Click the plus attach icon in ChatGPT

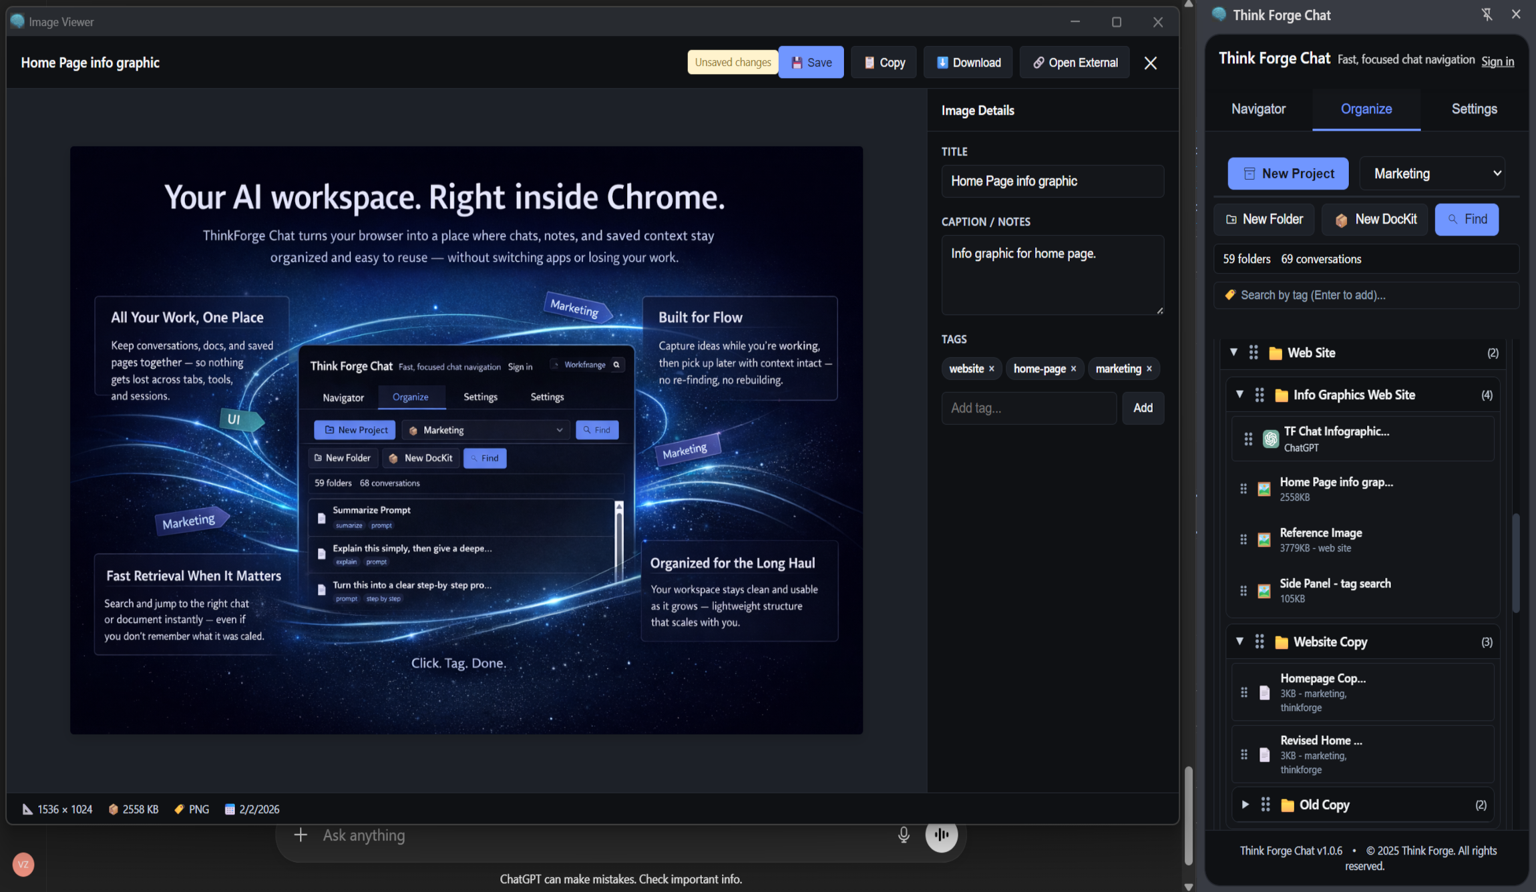tap(301, 835)
